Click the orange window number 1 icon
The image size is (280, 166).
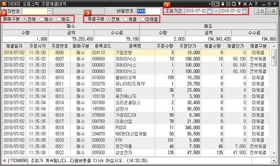[x=4, y=4]
